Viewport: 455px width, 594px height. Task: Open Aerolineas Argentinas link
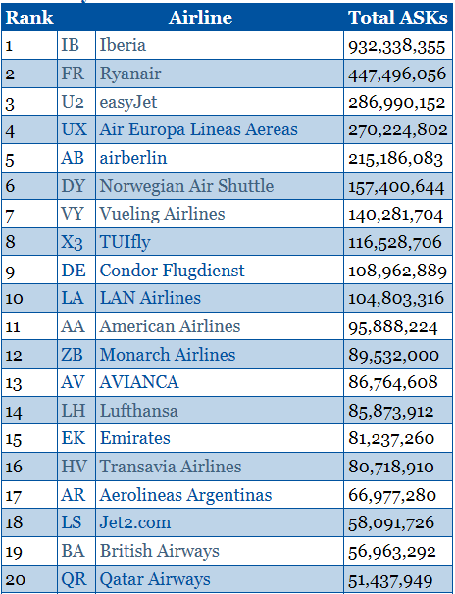pyautogui.click(x=185, y=496)
